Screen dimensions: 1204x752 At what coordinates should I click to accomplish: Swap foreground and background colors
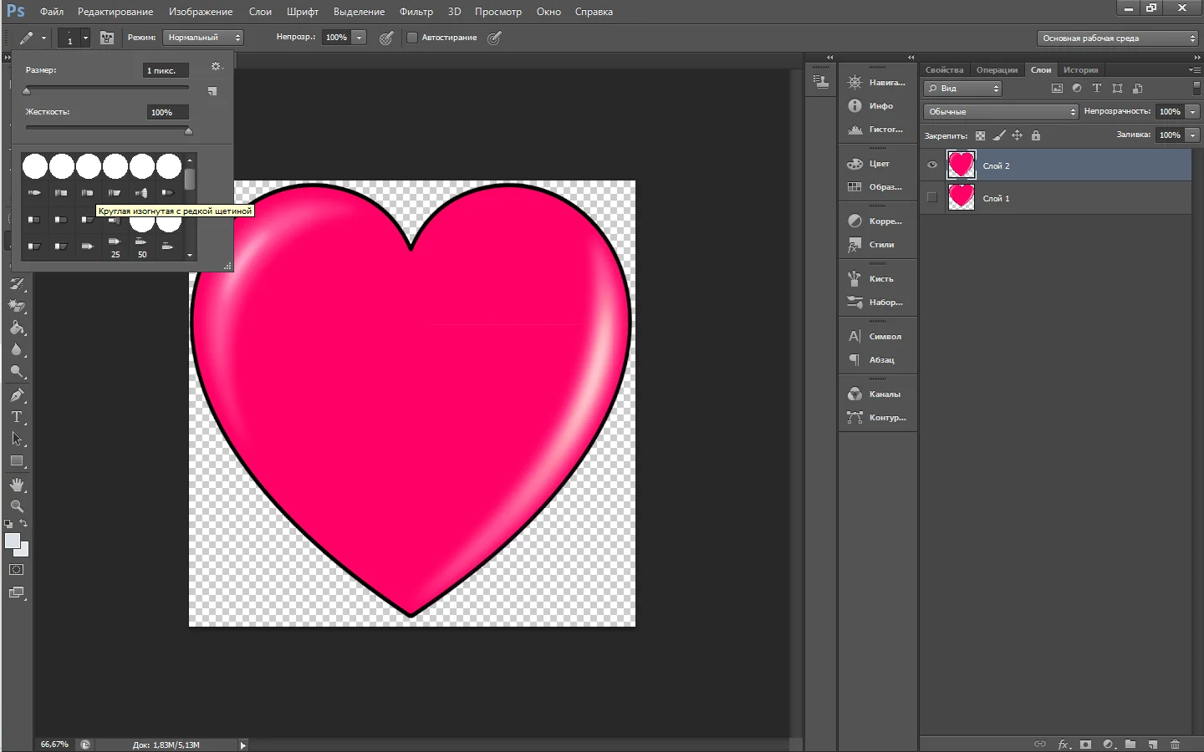click(x=23, y=524)
